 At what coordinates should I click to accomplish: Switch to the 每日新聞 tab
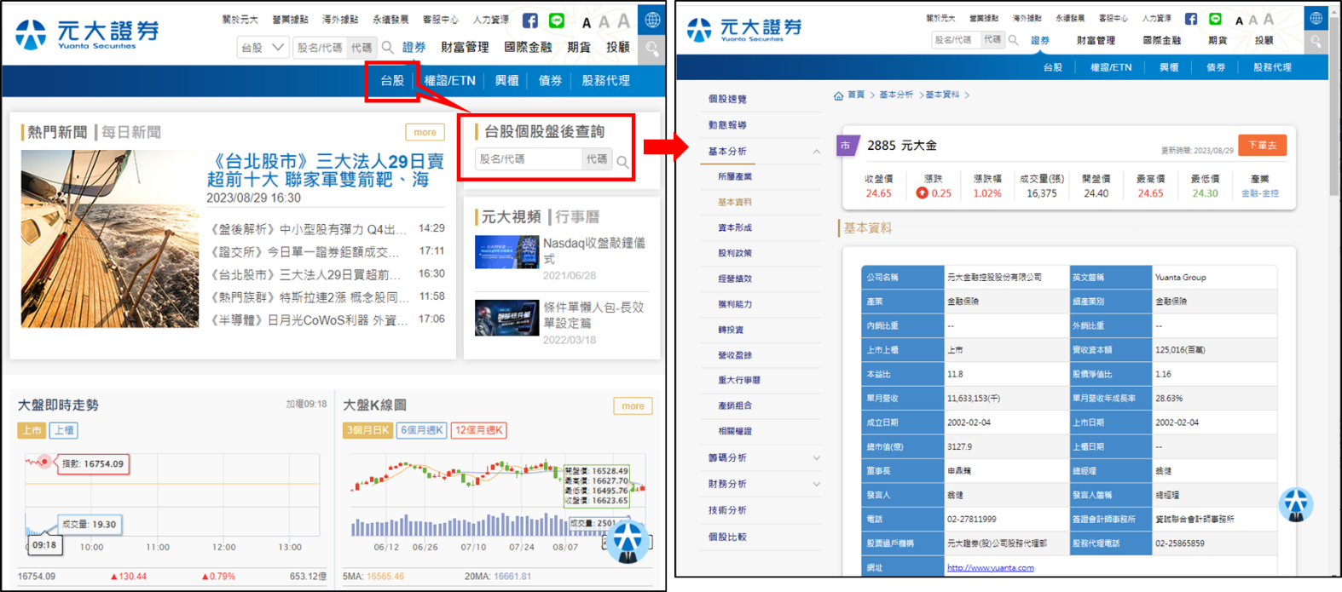click(x=131, y=132)
